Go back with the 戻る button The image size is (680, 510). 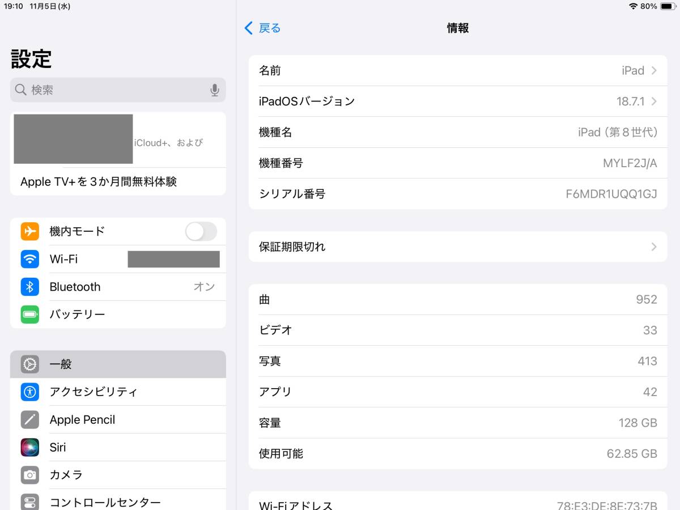click(263, 28)
